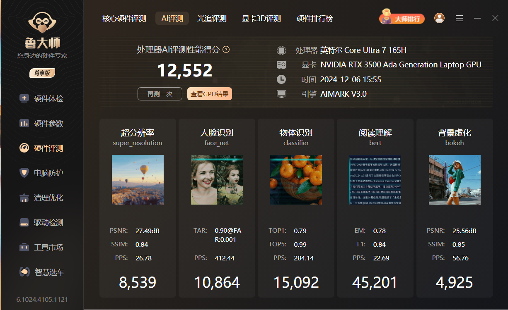
Task: Switch to the 光追评测 tab
Action: [x=212, y=19]
